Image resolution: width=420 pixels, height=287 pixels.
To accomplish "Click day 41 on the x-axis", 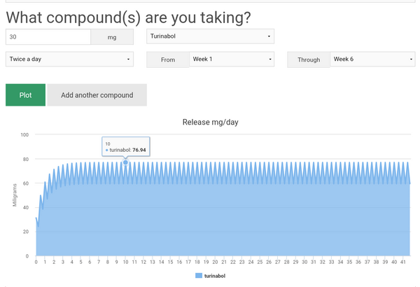I will tap(402, 262).
